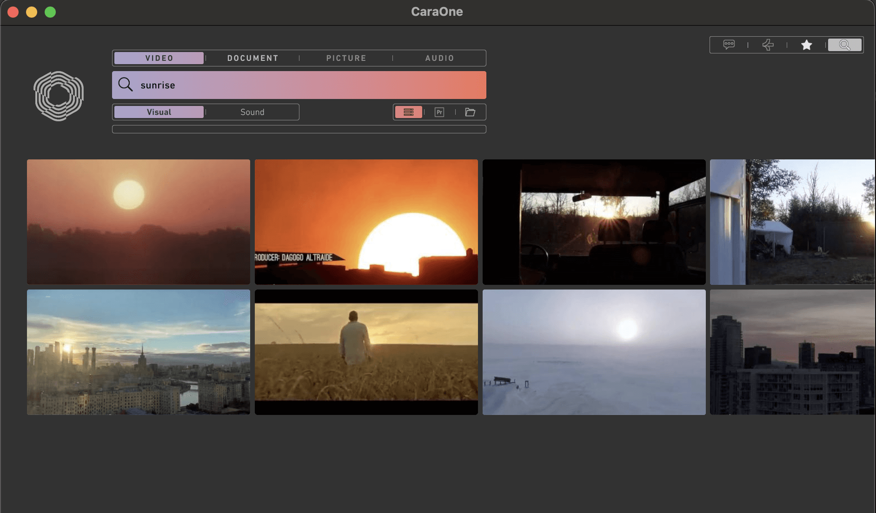
Task: Toggle the Sound search mode
Action: tap(252, 112)
